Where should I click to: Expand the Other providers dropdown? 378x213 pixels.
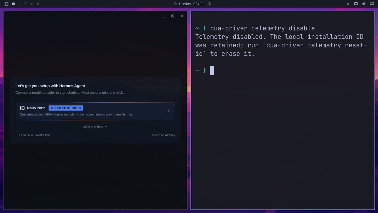tap(95, 127)
